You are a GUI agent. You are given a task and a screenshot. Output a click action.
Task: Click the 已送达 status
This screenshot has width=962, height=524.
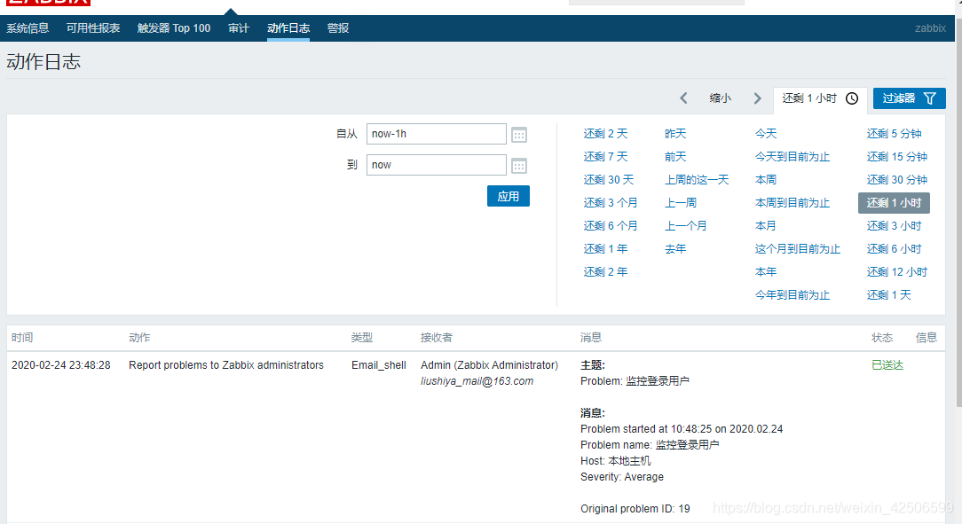tap(887, 365)
